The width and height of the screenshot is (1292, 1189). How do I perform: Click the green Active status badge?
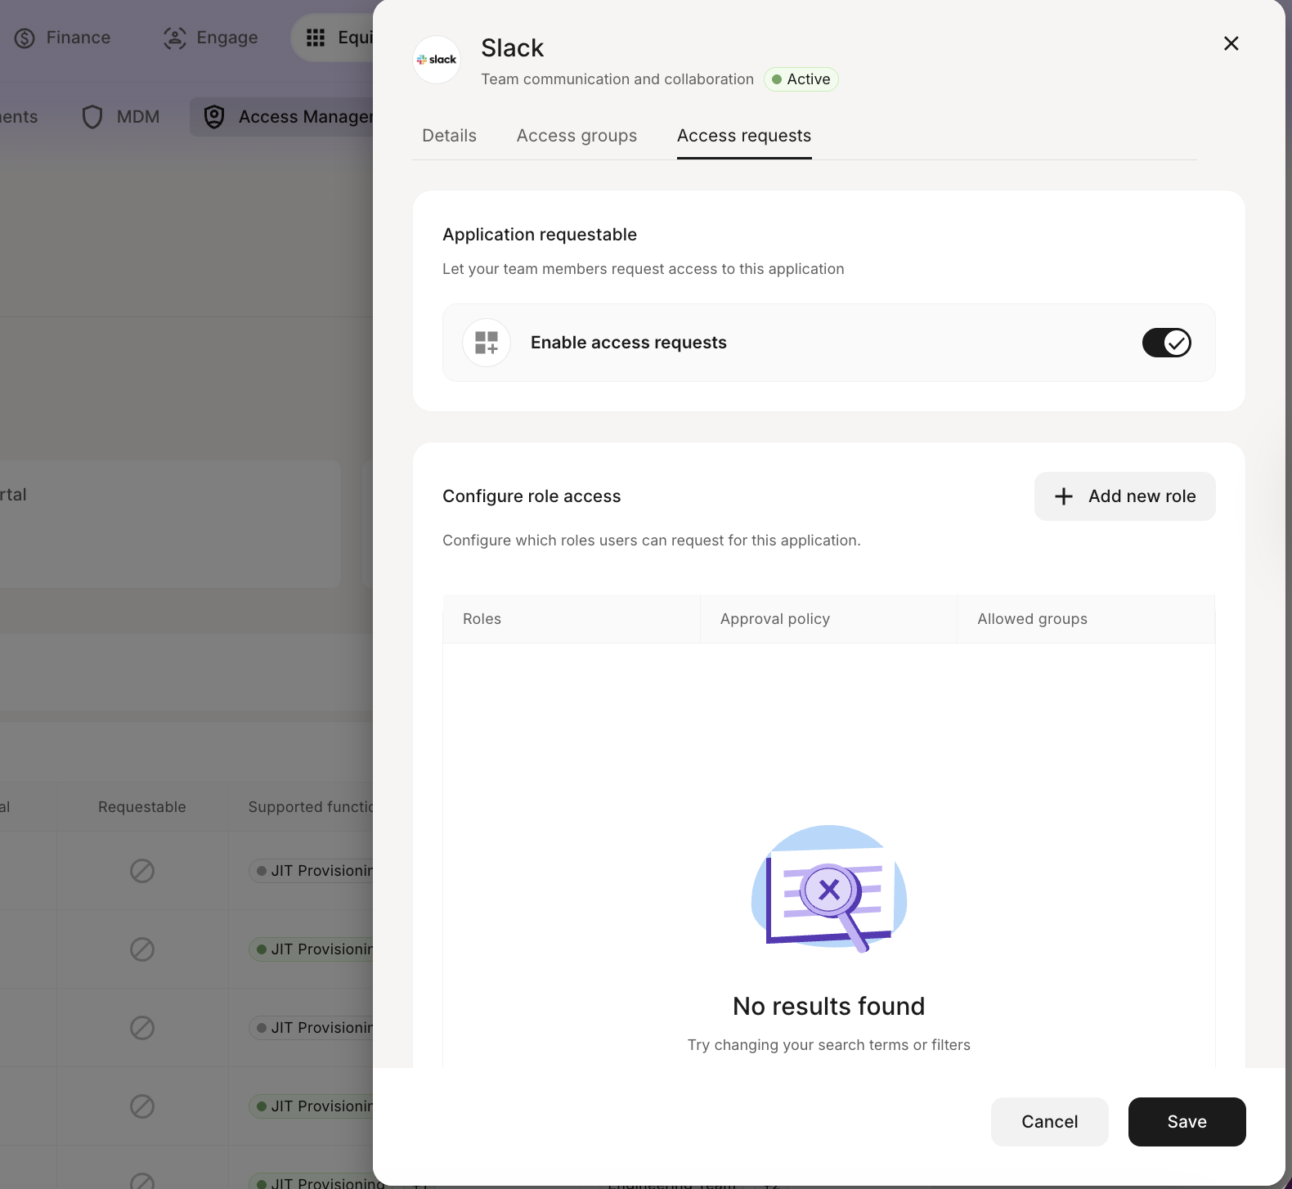(801, 79)
